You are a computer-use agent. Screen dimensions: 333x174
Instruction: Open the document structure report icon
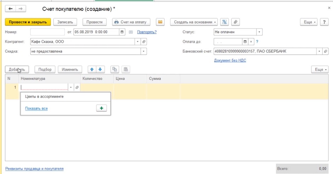(224, 22)
